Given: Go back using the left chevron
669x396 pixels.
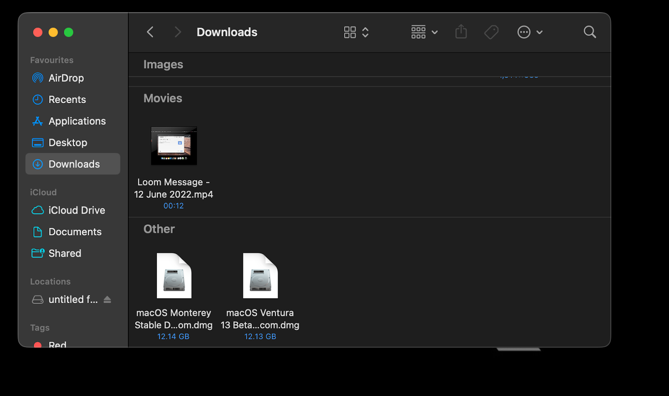Looking at the screenshot, I should (x=150, y=32).
